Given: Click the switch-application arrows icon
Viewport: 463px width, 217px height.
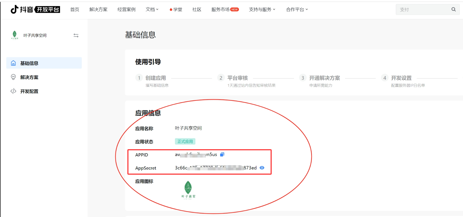Looking at the screenshot, I should tap(76, 35).
